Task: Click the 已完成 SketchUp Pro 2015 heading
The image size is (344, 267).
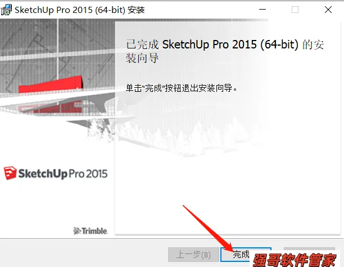Action: pos(225,51)
